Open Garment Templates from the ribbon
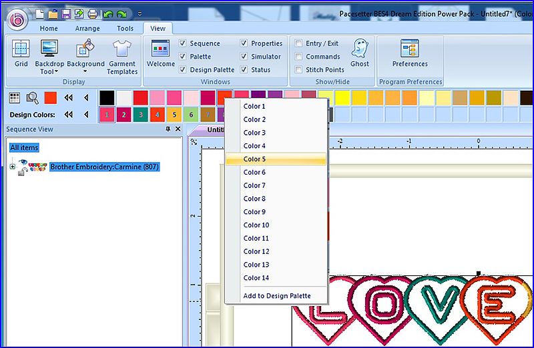Image resolution: width=534 pixels, height=348 pixels. [x=122, y=56]
